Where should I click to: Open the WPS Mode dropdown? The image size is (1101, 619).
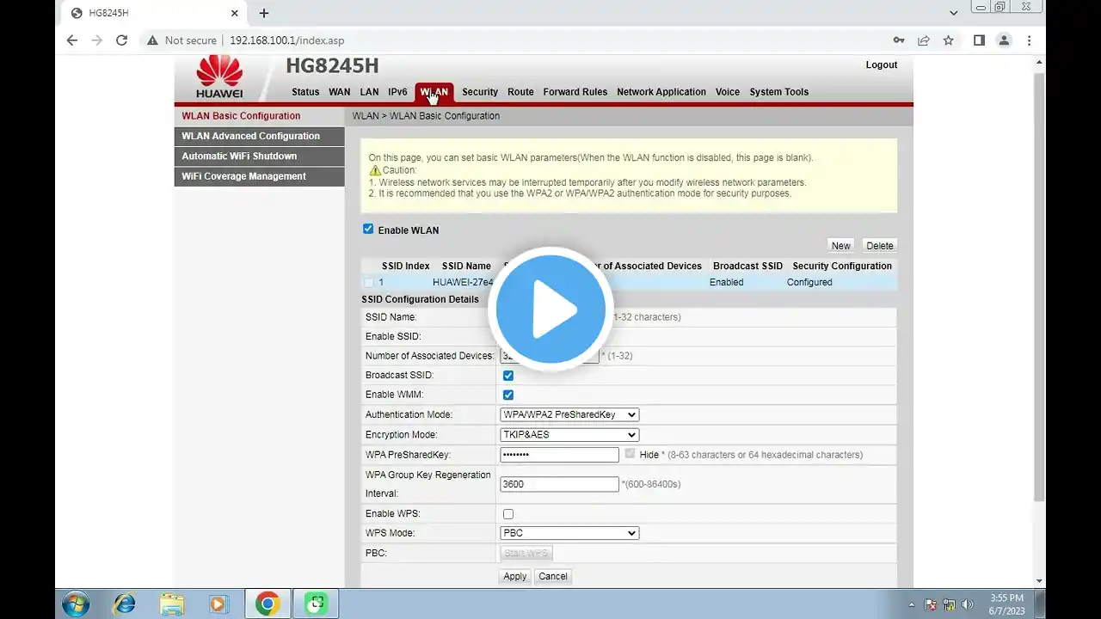tap(569, 533)
